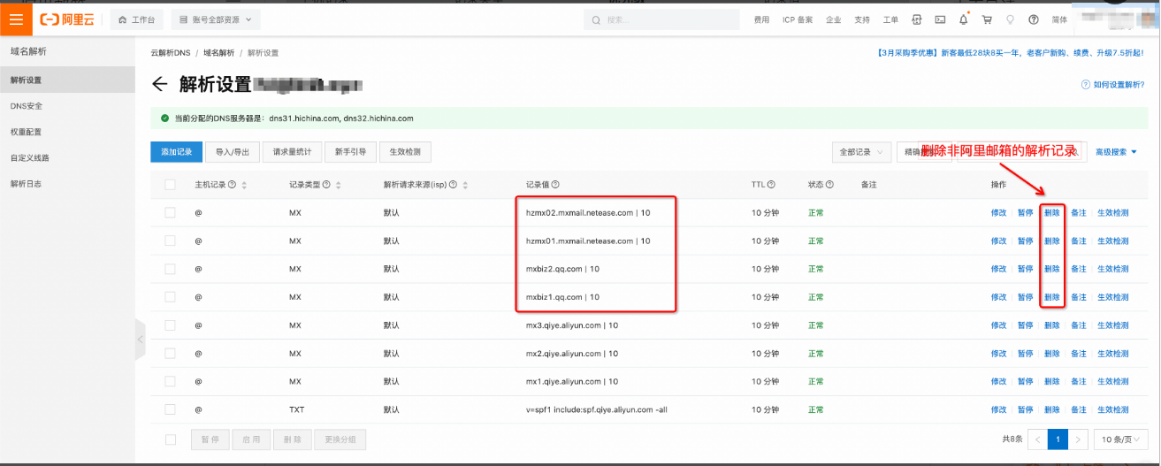Click info icon beside 主机记录 header
The image size is (1161, 466).
(233, 185)
